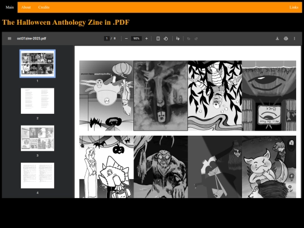Click the undo arrow icon
304x228 pixels.
(x=189, y=39)
